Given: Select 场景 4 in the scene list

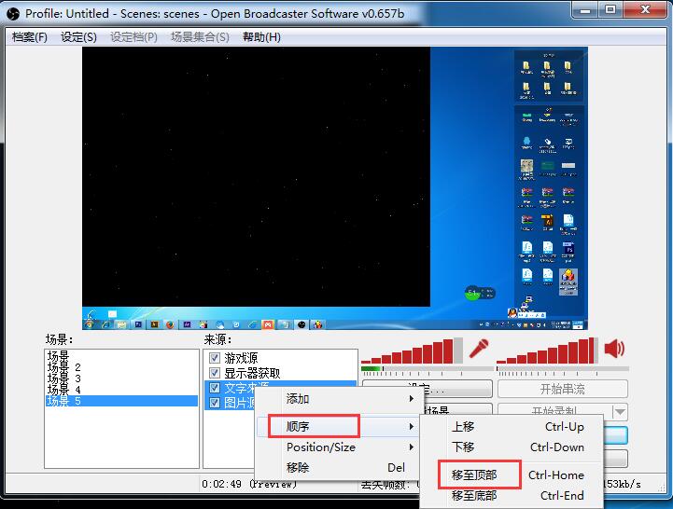Looking at the screenshot, I should 120,390.
